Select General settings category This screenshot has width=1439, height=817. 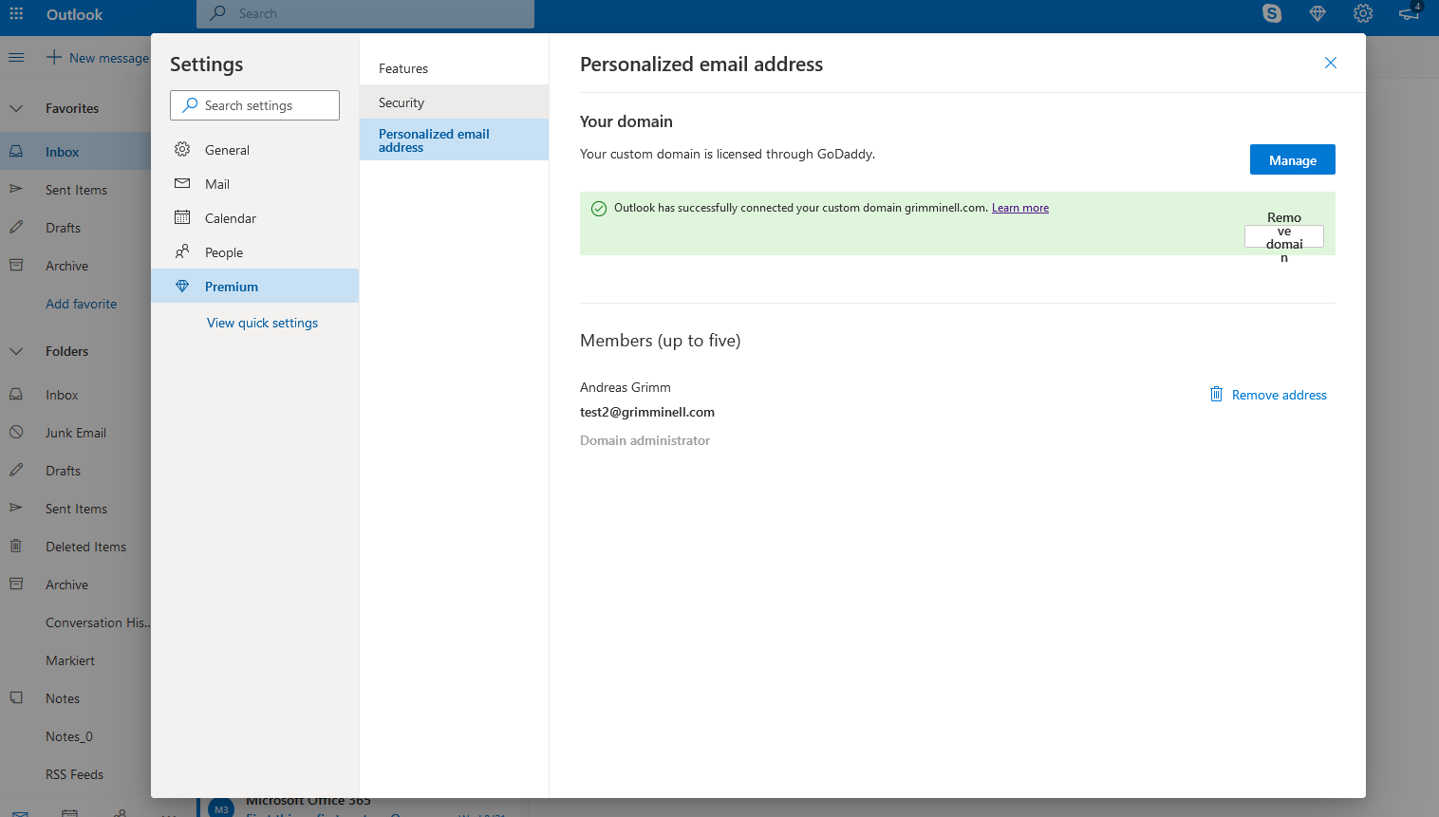point(254,150)
